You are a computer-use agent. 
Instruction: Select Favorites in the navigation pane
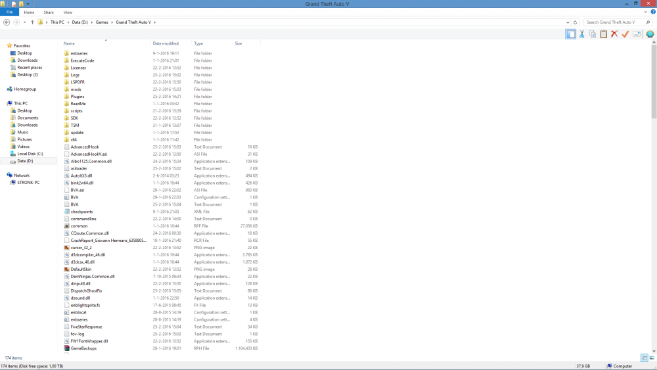(x=22, y=45)
